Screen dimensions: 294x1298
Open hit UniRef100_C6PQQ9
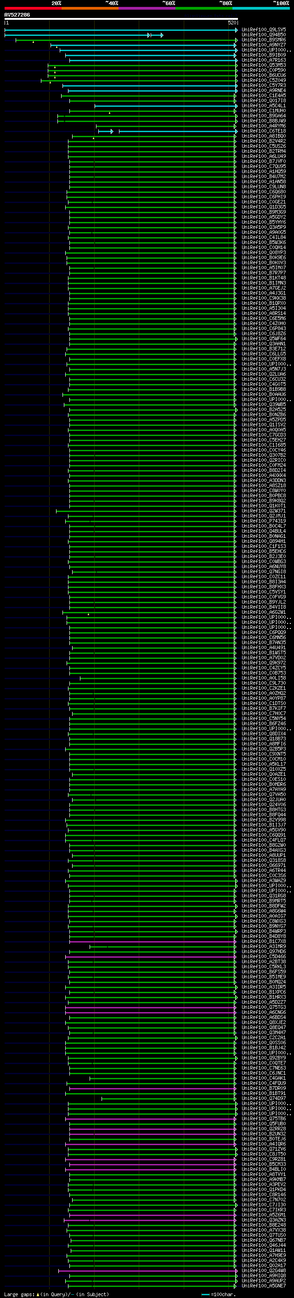pos(263,632)
